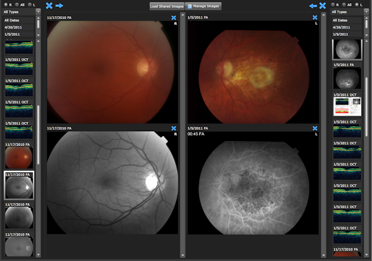Click the right panel blue X icon

[x=322, y=6]
